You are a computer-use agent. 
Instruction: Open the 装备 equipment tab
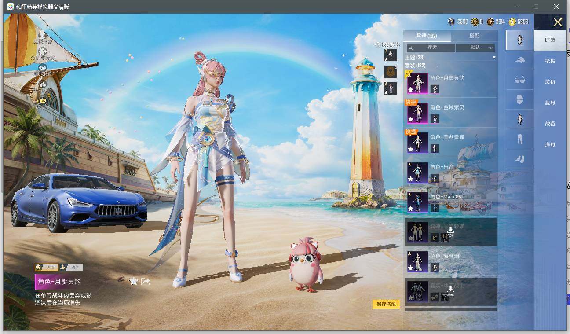coord(550,82)
